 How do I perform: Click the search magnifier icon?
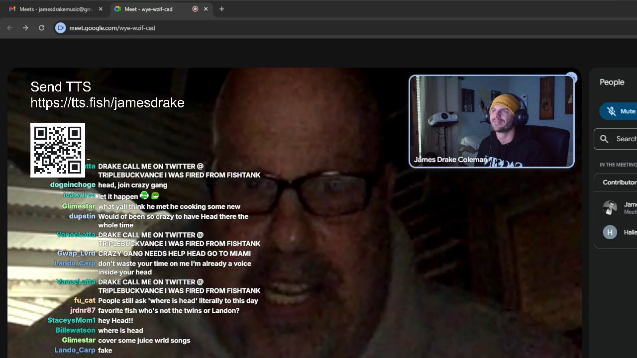(x=604, y=139)
